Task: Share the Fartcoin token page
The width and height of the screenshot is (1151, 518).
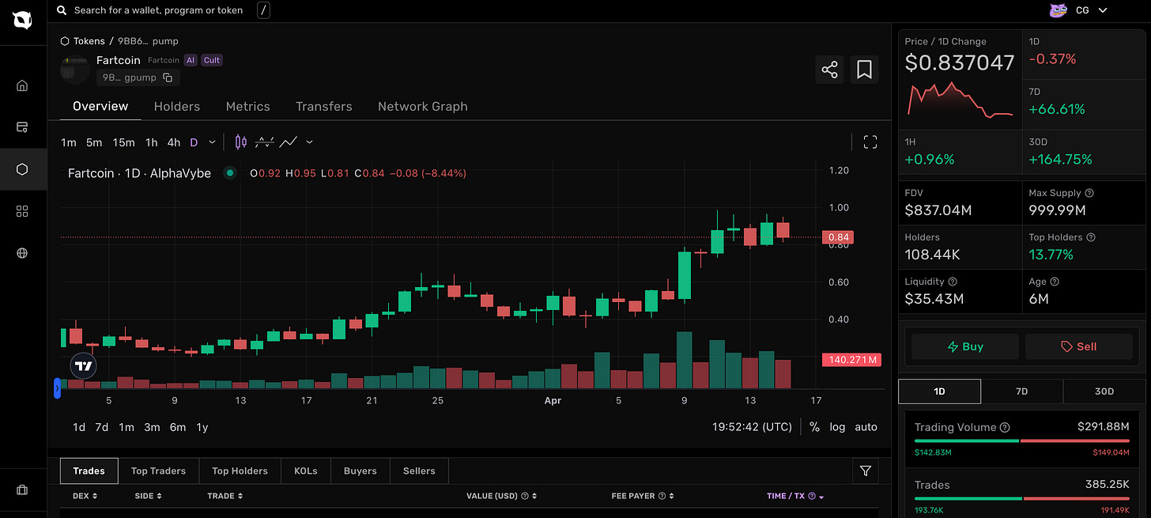Action: tap(829, 70)
